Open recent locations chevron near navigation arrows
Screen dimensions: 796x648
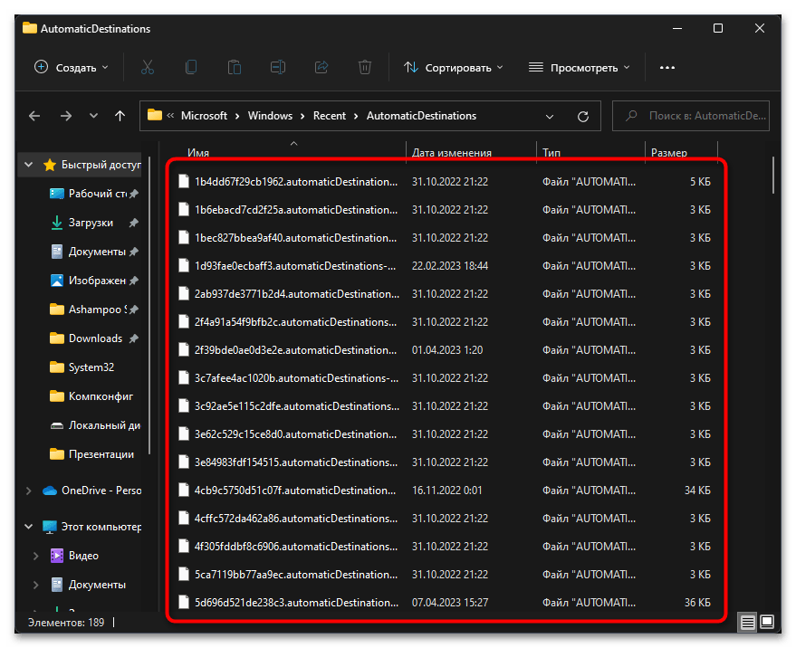point(93,116)
